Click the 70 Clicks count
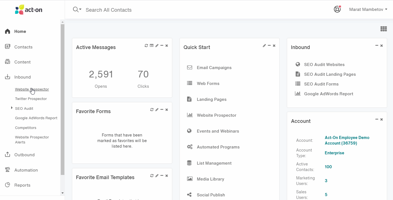This screenshot has height=200, width=393. click(x=143, y=74)
